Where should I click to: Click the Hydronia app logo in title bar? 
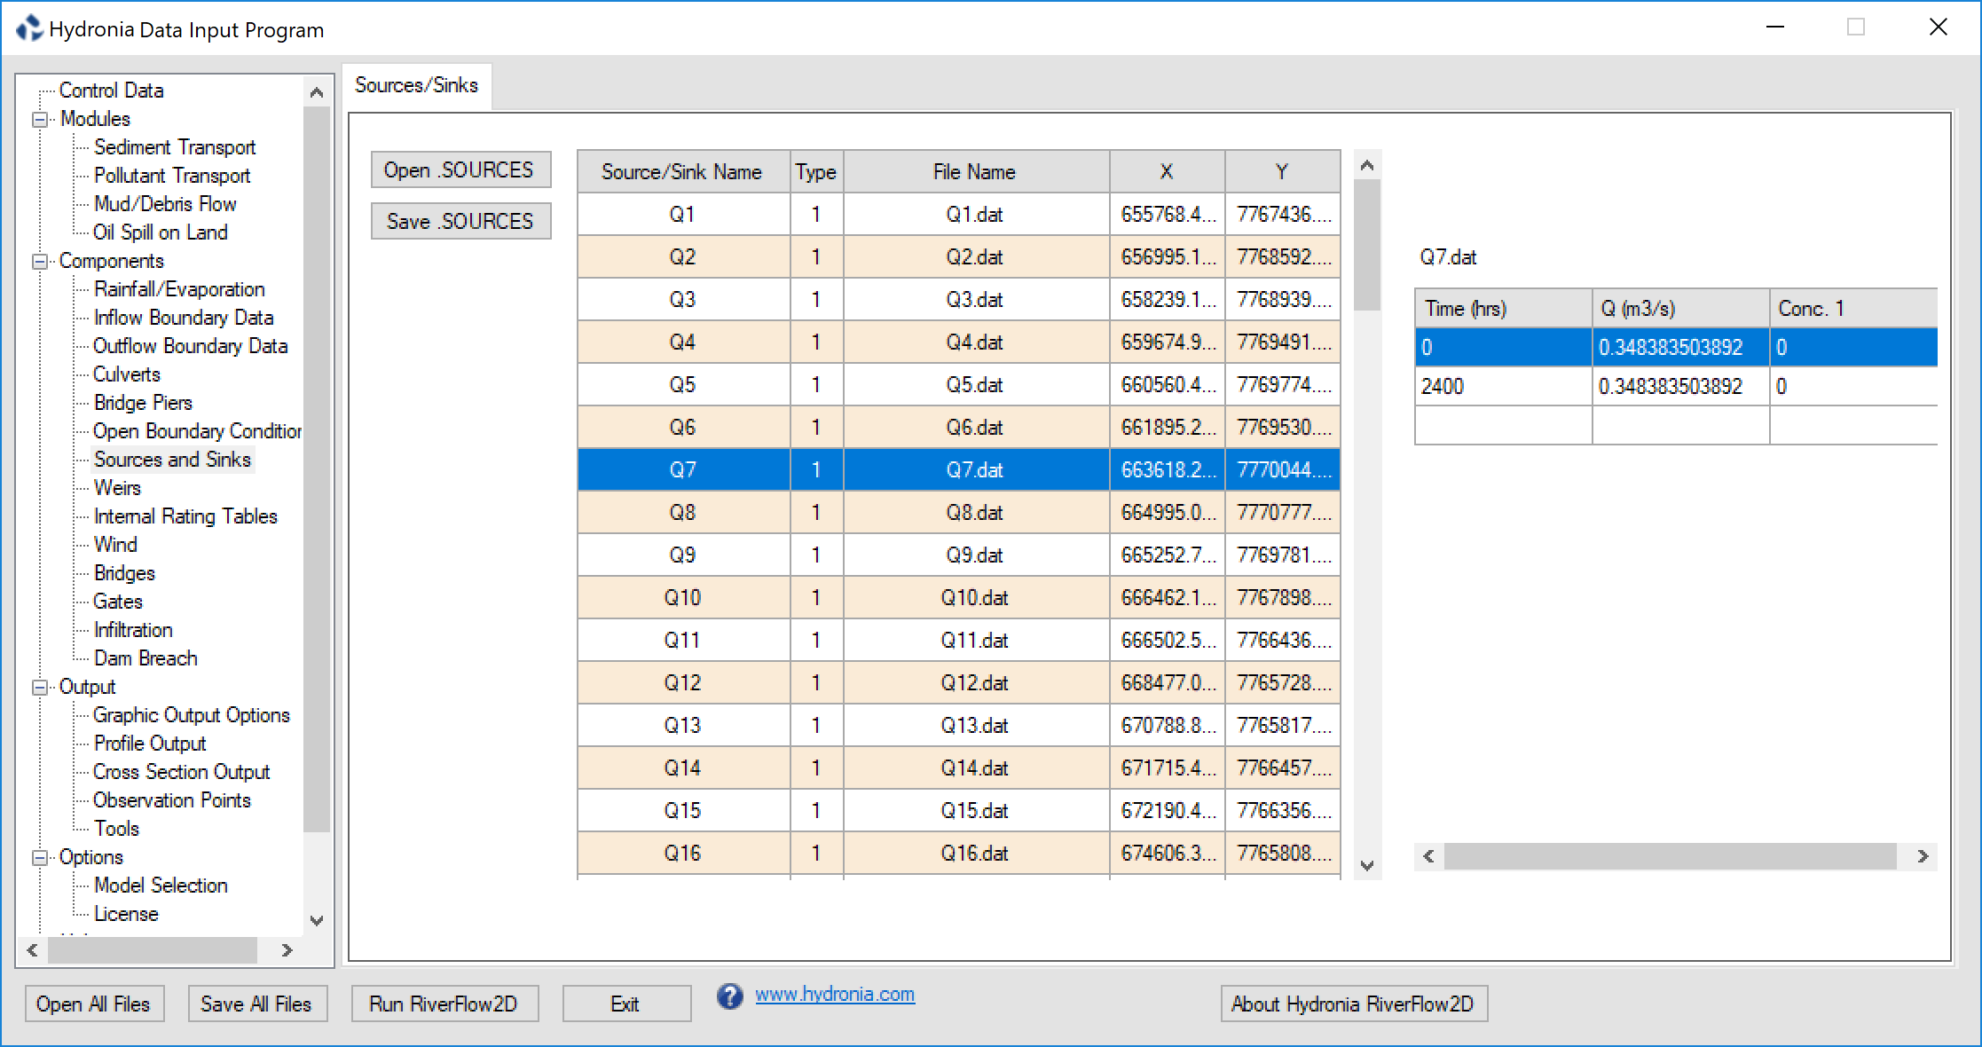pyautogui.click(x=29, y=28)
